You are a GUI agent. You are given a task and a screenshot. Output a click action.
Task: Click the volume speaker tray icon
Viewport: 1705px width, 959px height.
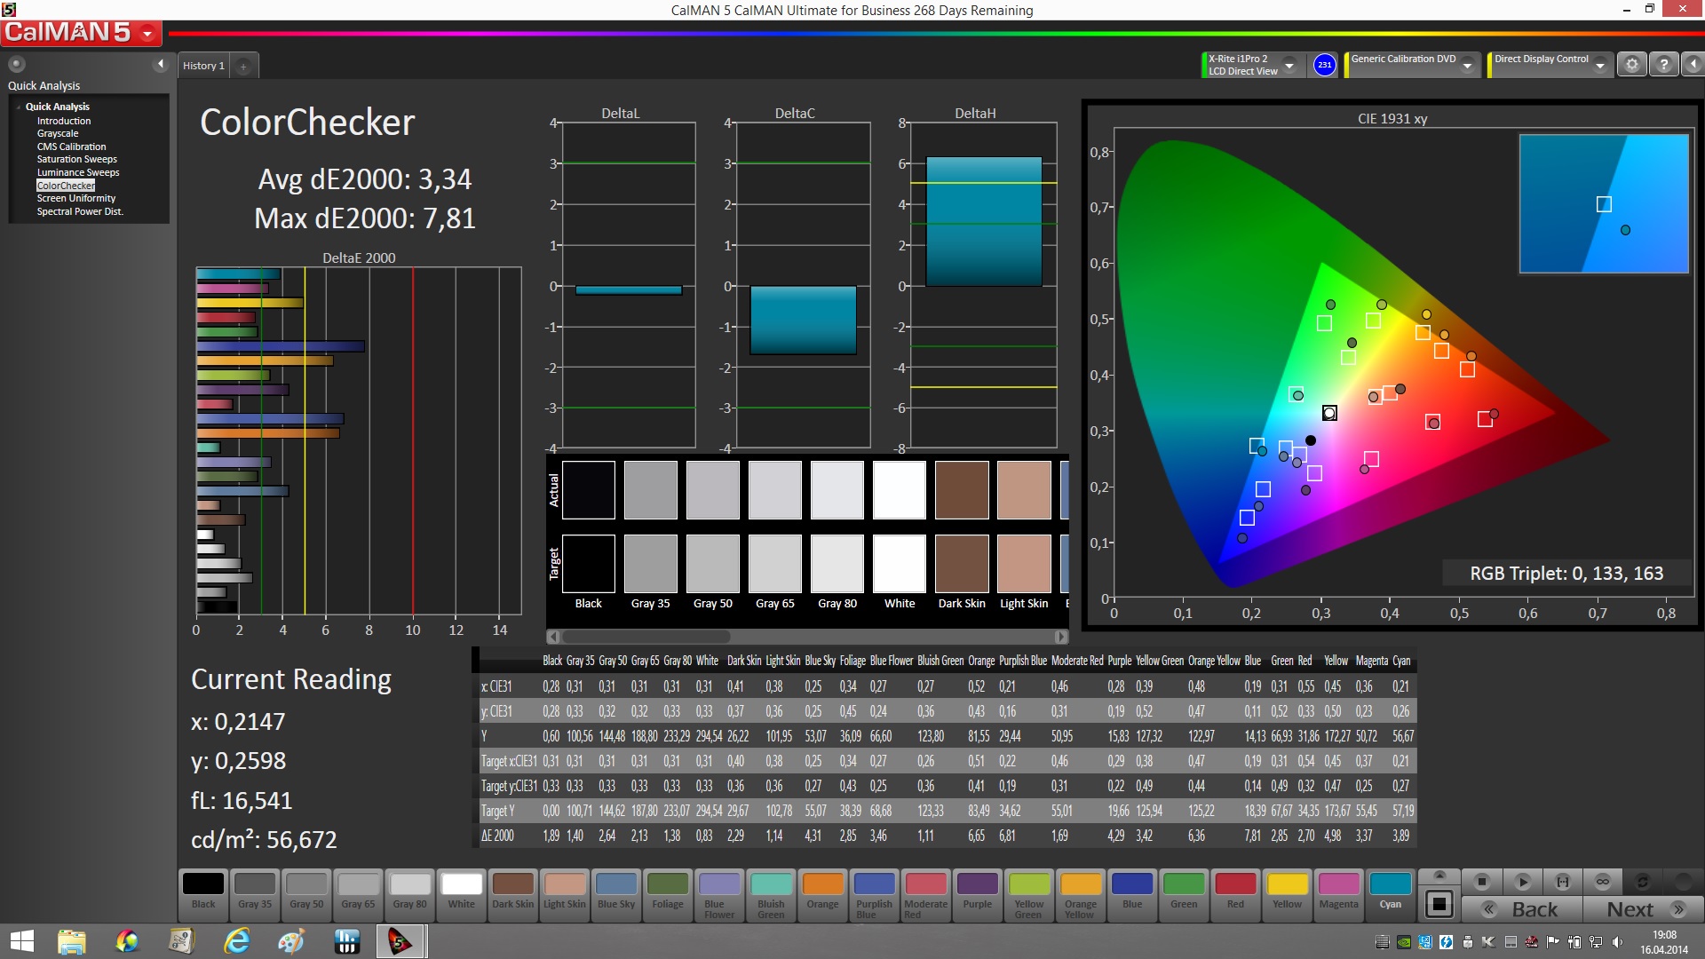pyautogui.click(x=1617, y=942)
